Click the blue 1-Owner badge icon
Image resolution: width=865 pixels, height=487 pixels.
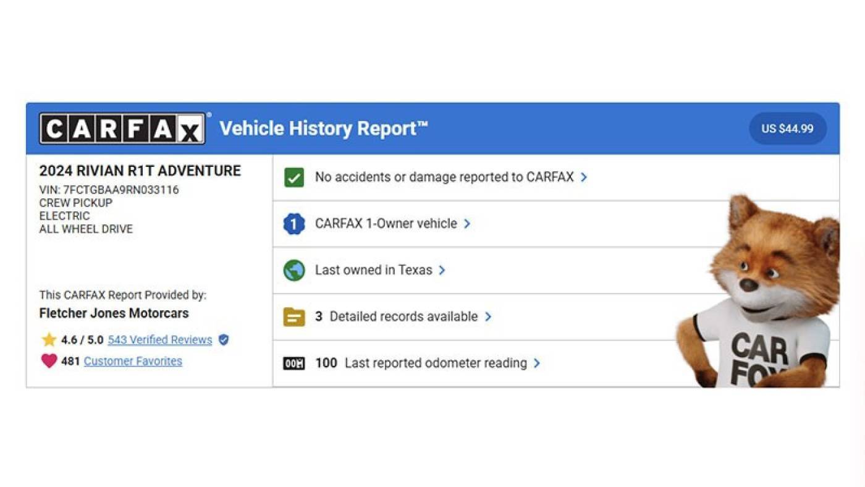coord(294,224)
